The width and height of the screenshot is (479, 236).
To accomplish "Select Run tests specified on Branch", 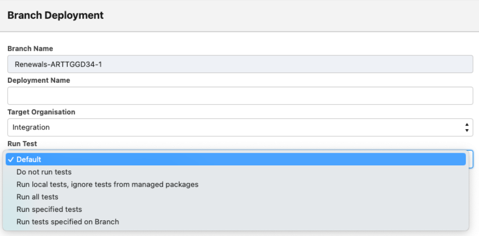I will click(x=68, y=222).
